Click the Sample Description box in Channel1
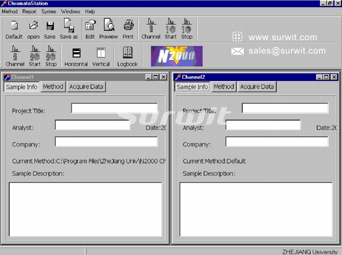Viewport: 342px width, 255px height. pos(85,209)
